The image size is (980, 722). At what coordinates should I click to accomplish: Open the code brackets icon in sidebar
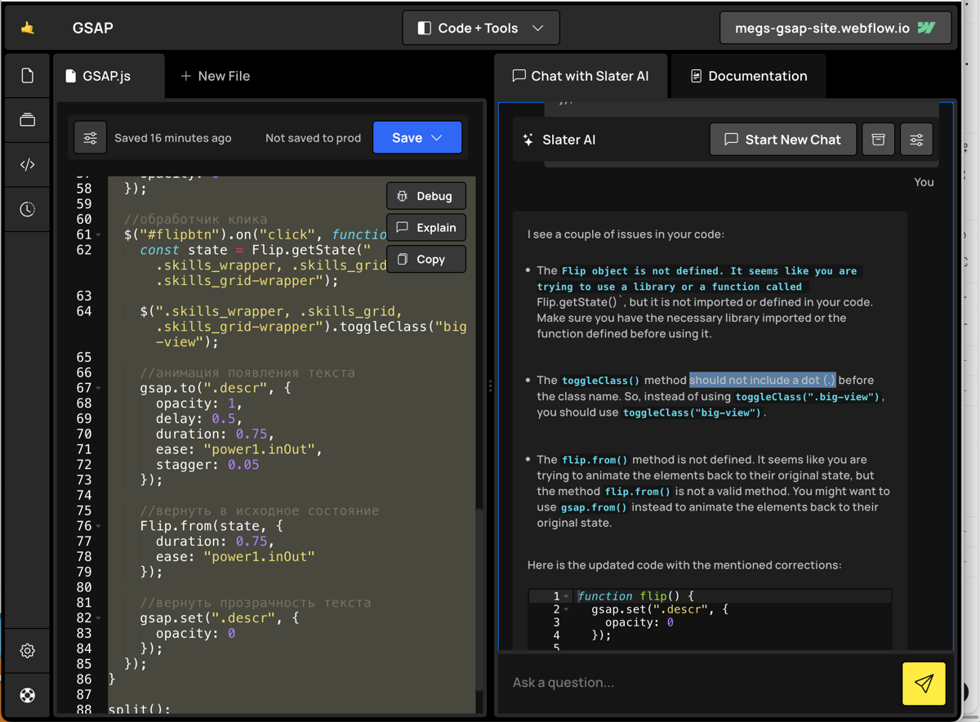pyautogui.click(x=28, y=164)
